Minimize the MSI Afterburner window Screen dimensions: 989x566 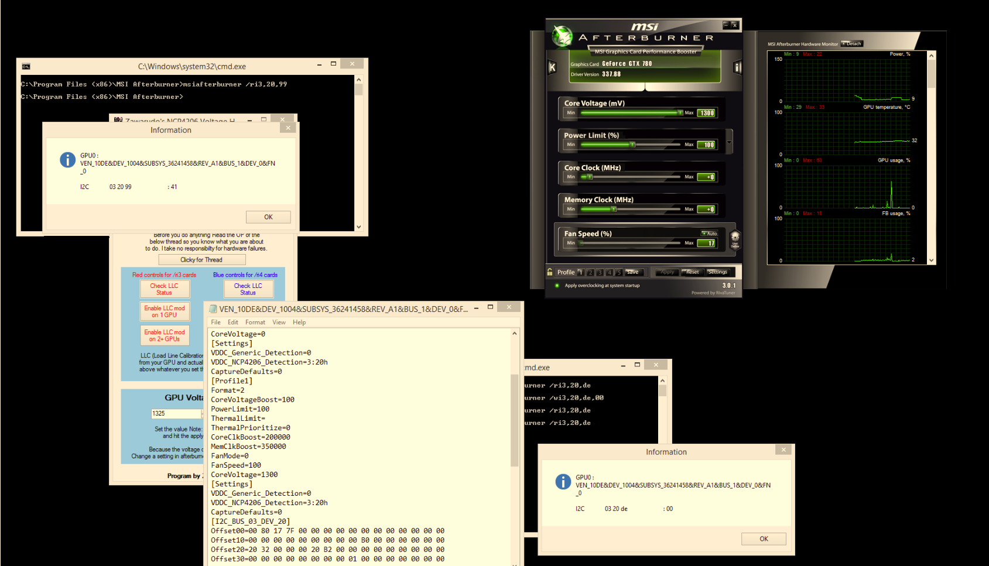[726, 25]
